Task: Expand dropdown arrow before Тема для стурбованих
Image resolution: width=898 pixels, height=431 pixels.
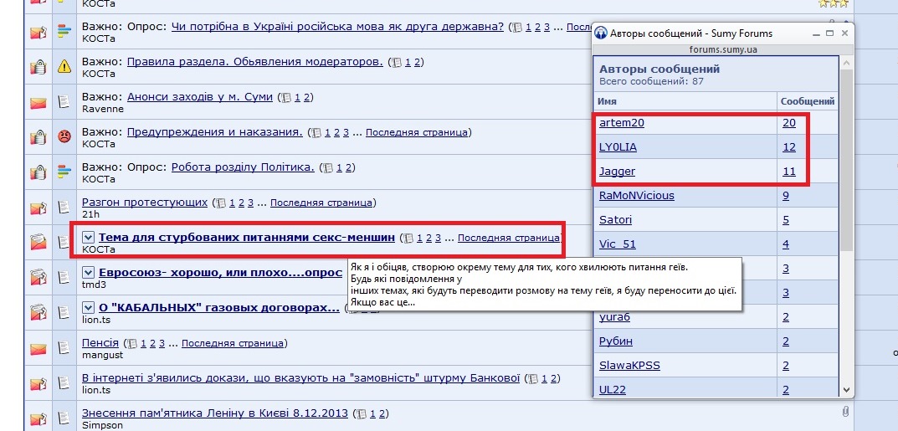Action: 89,238
